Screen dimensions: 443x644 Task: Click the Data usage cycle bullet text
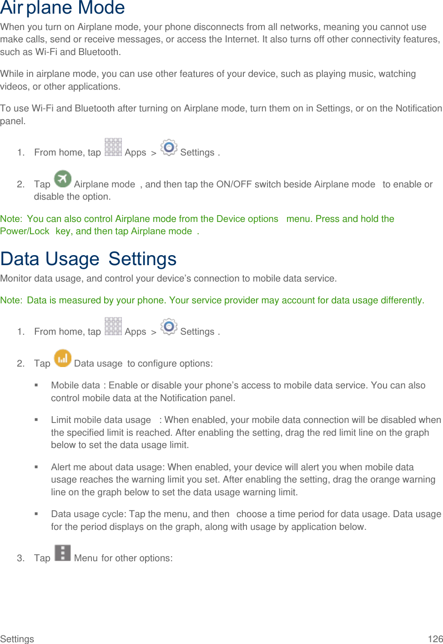point(246,520)
